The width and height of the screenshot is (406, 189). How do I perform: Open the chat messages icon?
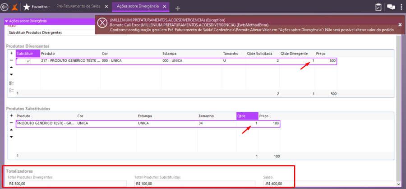coord(391,7)
